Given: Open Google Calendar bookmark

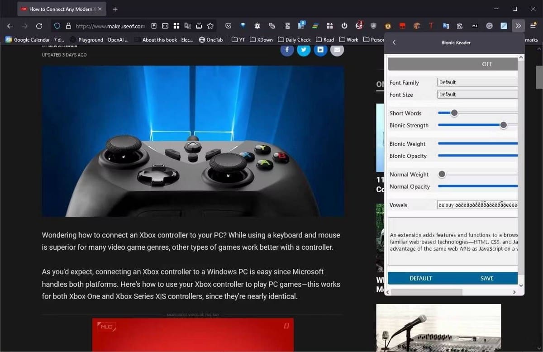Looking at the screenshot, I should click(35, 40).
